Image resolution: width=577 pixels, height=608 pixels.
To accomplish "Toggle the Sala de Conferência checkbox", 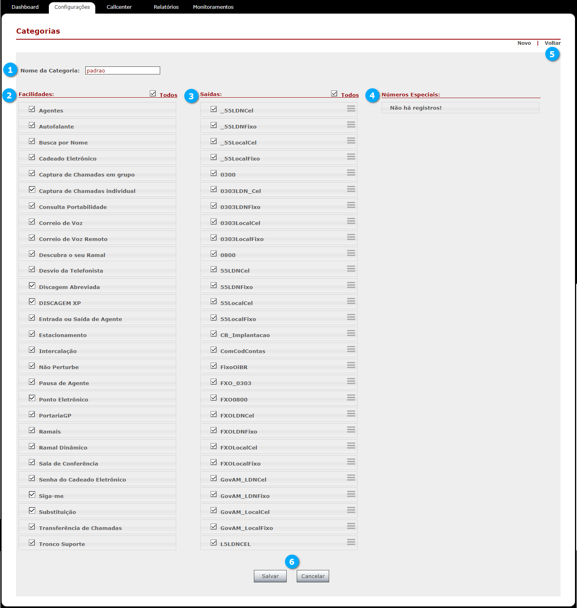I will coord(32,462).
